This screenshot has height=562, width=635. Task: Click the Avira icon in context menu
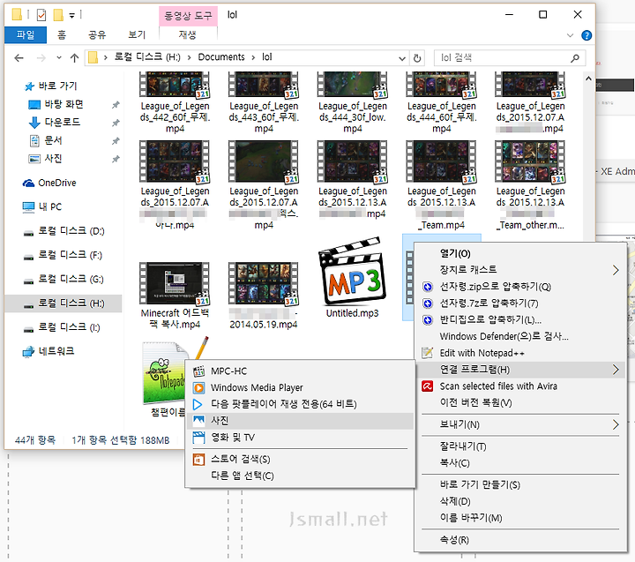click(427, 386)
